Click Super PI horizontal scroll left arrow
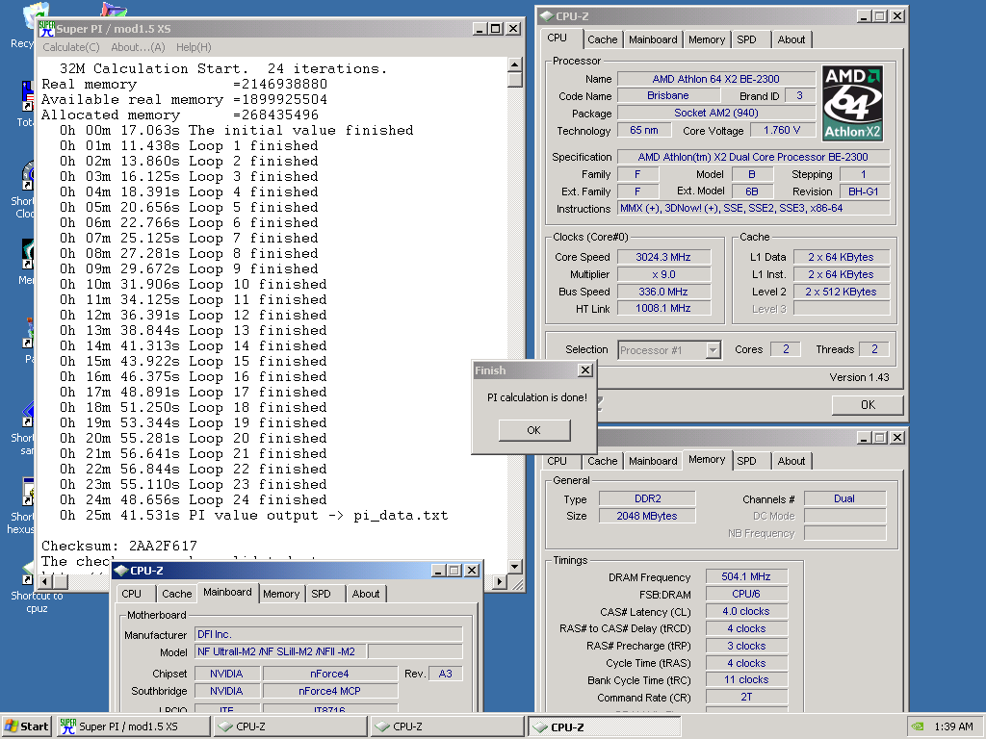This screenshot has width=986, height=739. (x=45, y=582)
